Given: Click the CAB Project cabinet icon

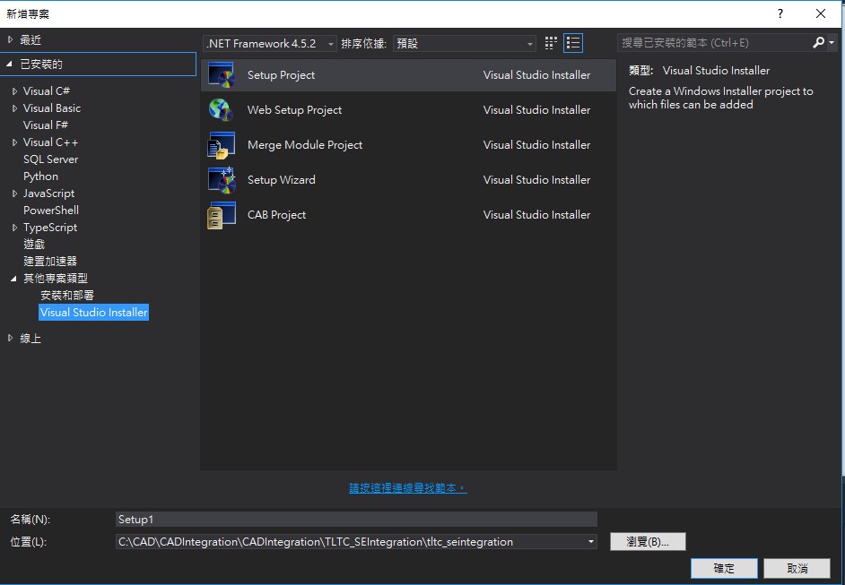Looking at the screenshot, I should (x=222, y=215).
